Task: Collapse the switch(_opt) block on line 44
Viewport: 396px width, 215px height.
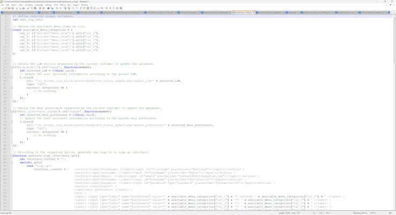Action: click(12, 163)
